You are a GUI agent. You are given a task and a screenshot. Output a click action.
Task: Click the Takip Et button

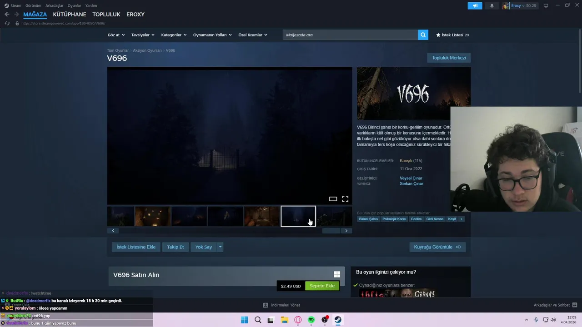tap(176, 247)
